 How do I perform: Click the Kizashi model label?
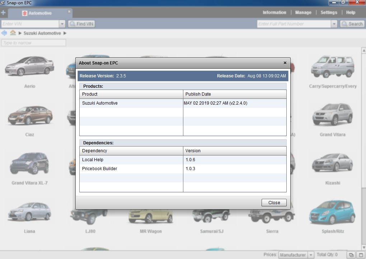(333, 183)
